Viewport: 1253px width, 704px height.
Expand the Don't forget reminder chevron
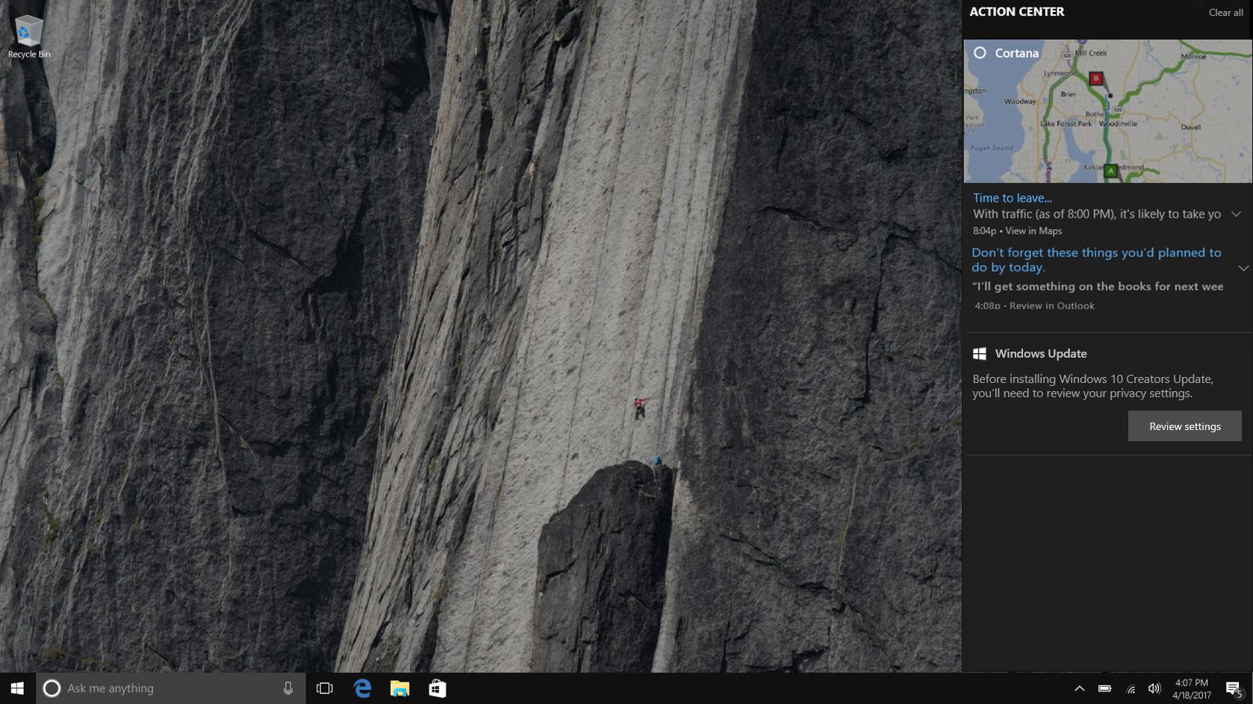(1243, 268)
